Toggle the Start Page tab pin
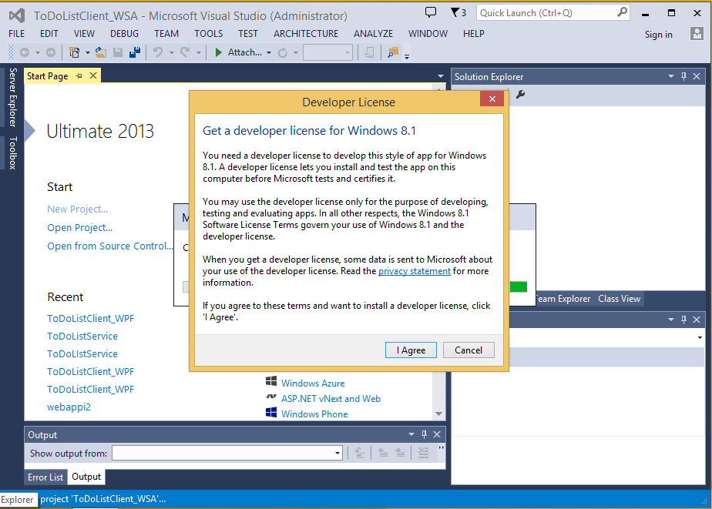Image resolution: width=712 pixels, height=509 pixels. (x=79, y=75)
